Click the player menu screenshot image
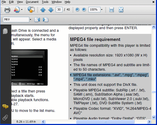The height and width of the screenshot is (125, 157). 30,67
